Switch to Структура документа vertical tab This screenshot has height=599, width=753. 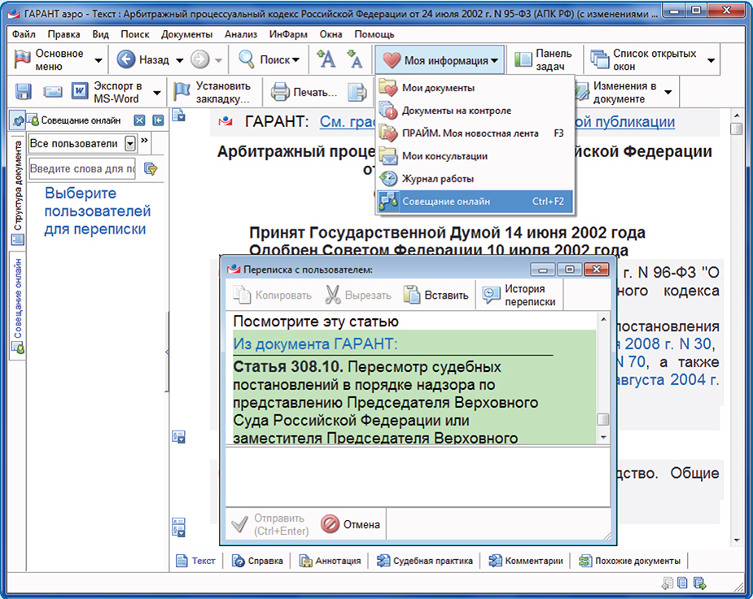[17, 187]
